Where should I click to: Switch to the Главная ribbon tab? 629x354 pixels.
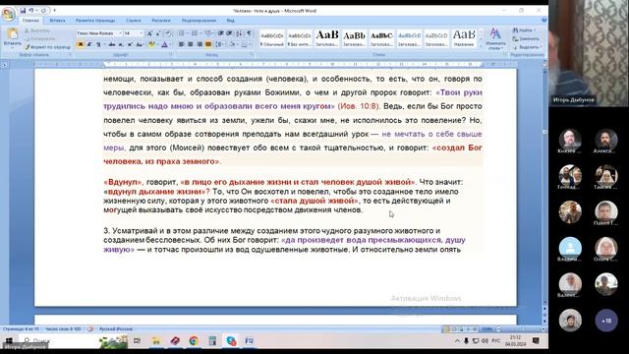(30, 20)
